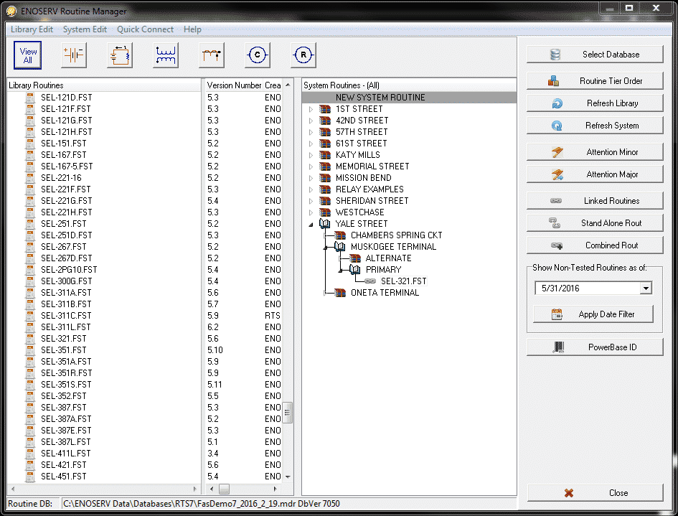Click the Attention Major button
Screen dimensions: 678x516
(595, 174)
